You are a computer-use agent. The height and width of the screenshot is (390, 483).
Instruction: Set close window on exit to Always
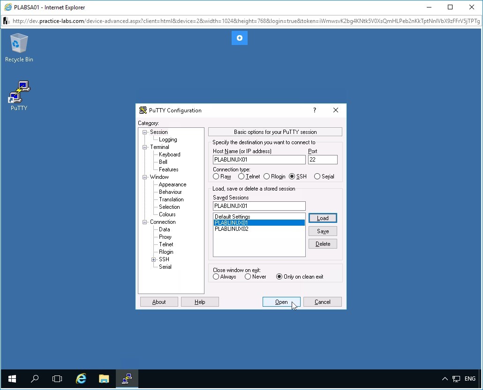coord(216,277)
